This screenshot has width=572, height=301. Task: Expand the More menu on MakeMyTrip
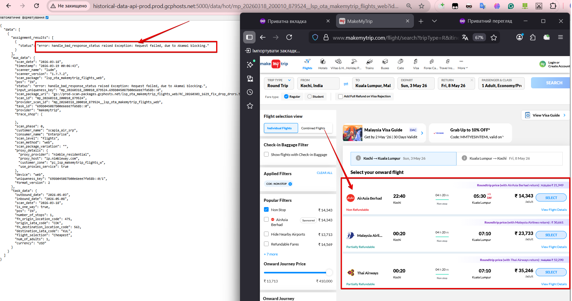point(462,64)
